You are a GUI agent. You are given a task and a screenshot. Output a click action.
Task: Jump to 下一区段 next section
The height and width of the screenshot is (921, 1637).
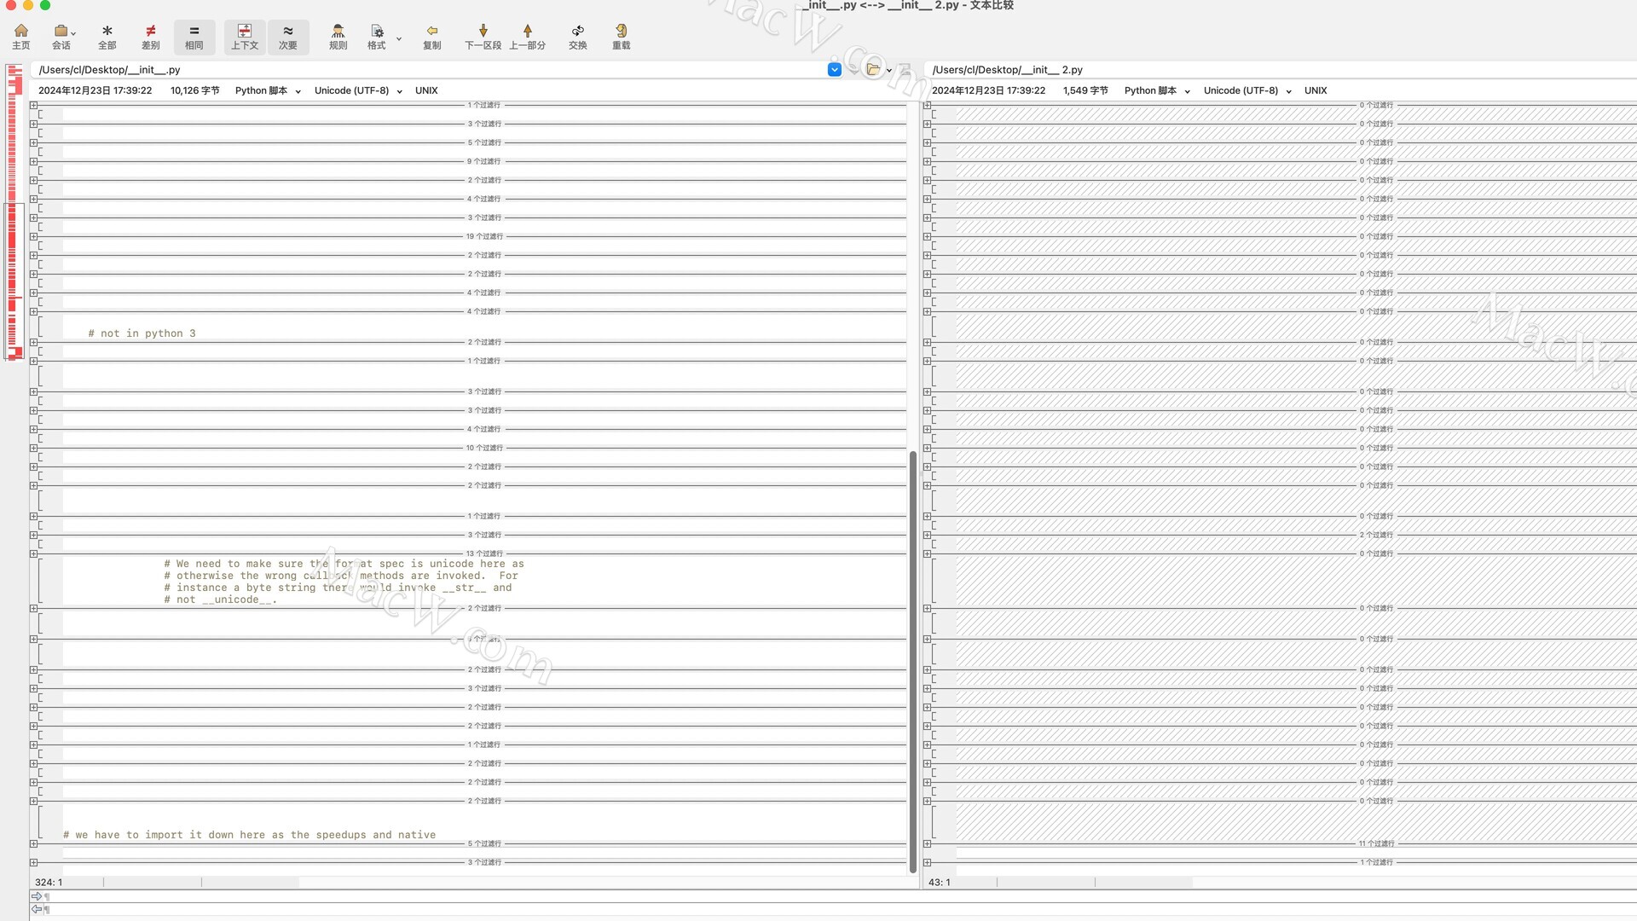pyautogui.click(x=483, y=37)
